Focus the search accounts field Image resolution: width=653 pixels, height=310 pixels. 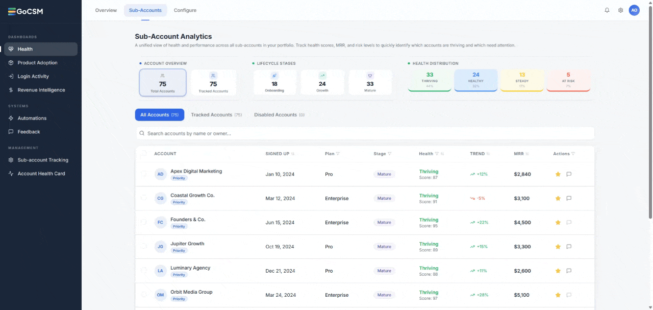tap(365, 133)
